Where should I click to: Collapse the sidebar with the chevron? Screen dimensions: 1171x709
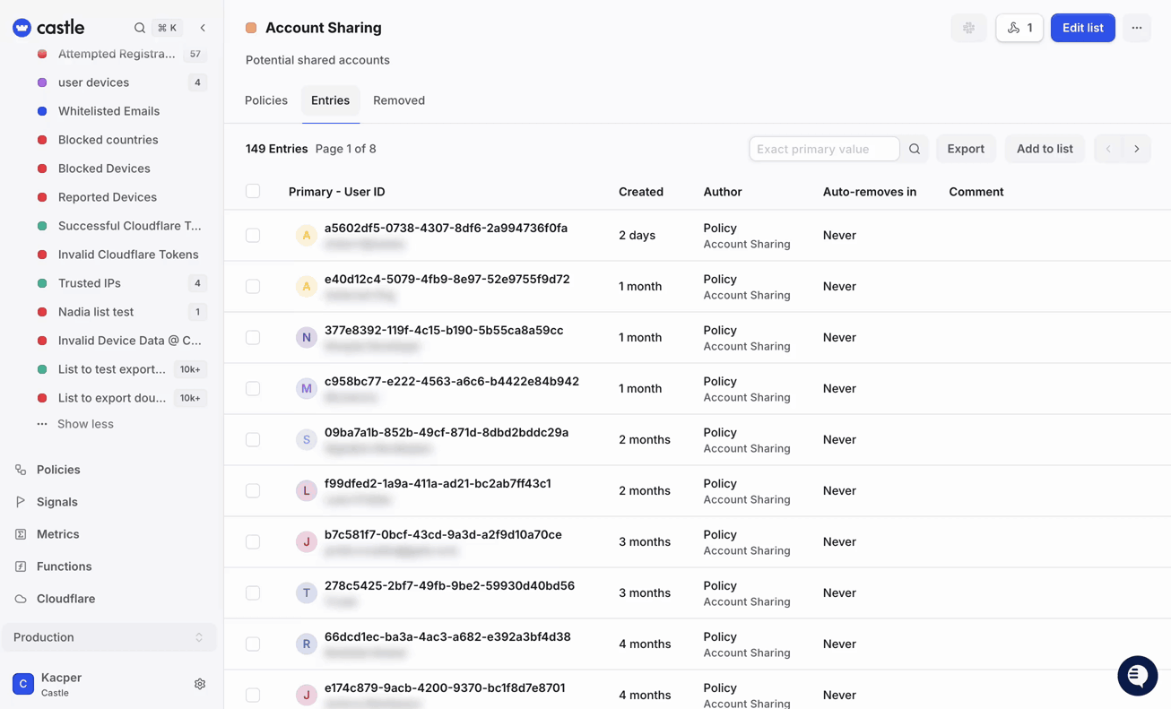(x=203, y=28)
